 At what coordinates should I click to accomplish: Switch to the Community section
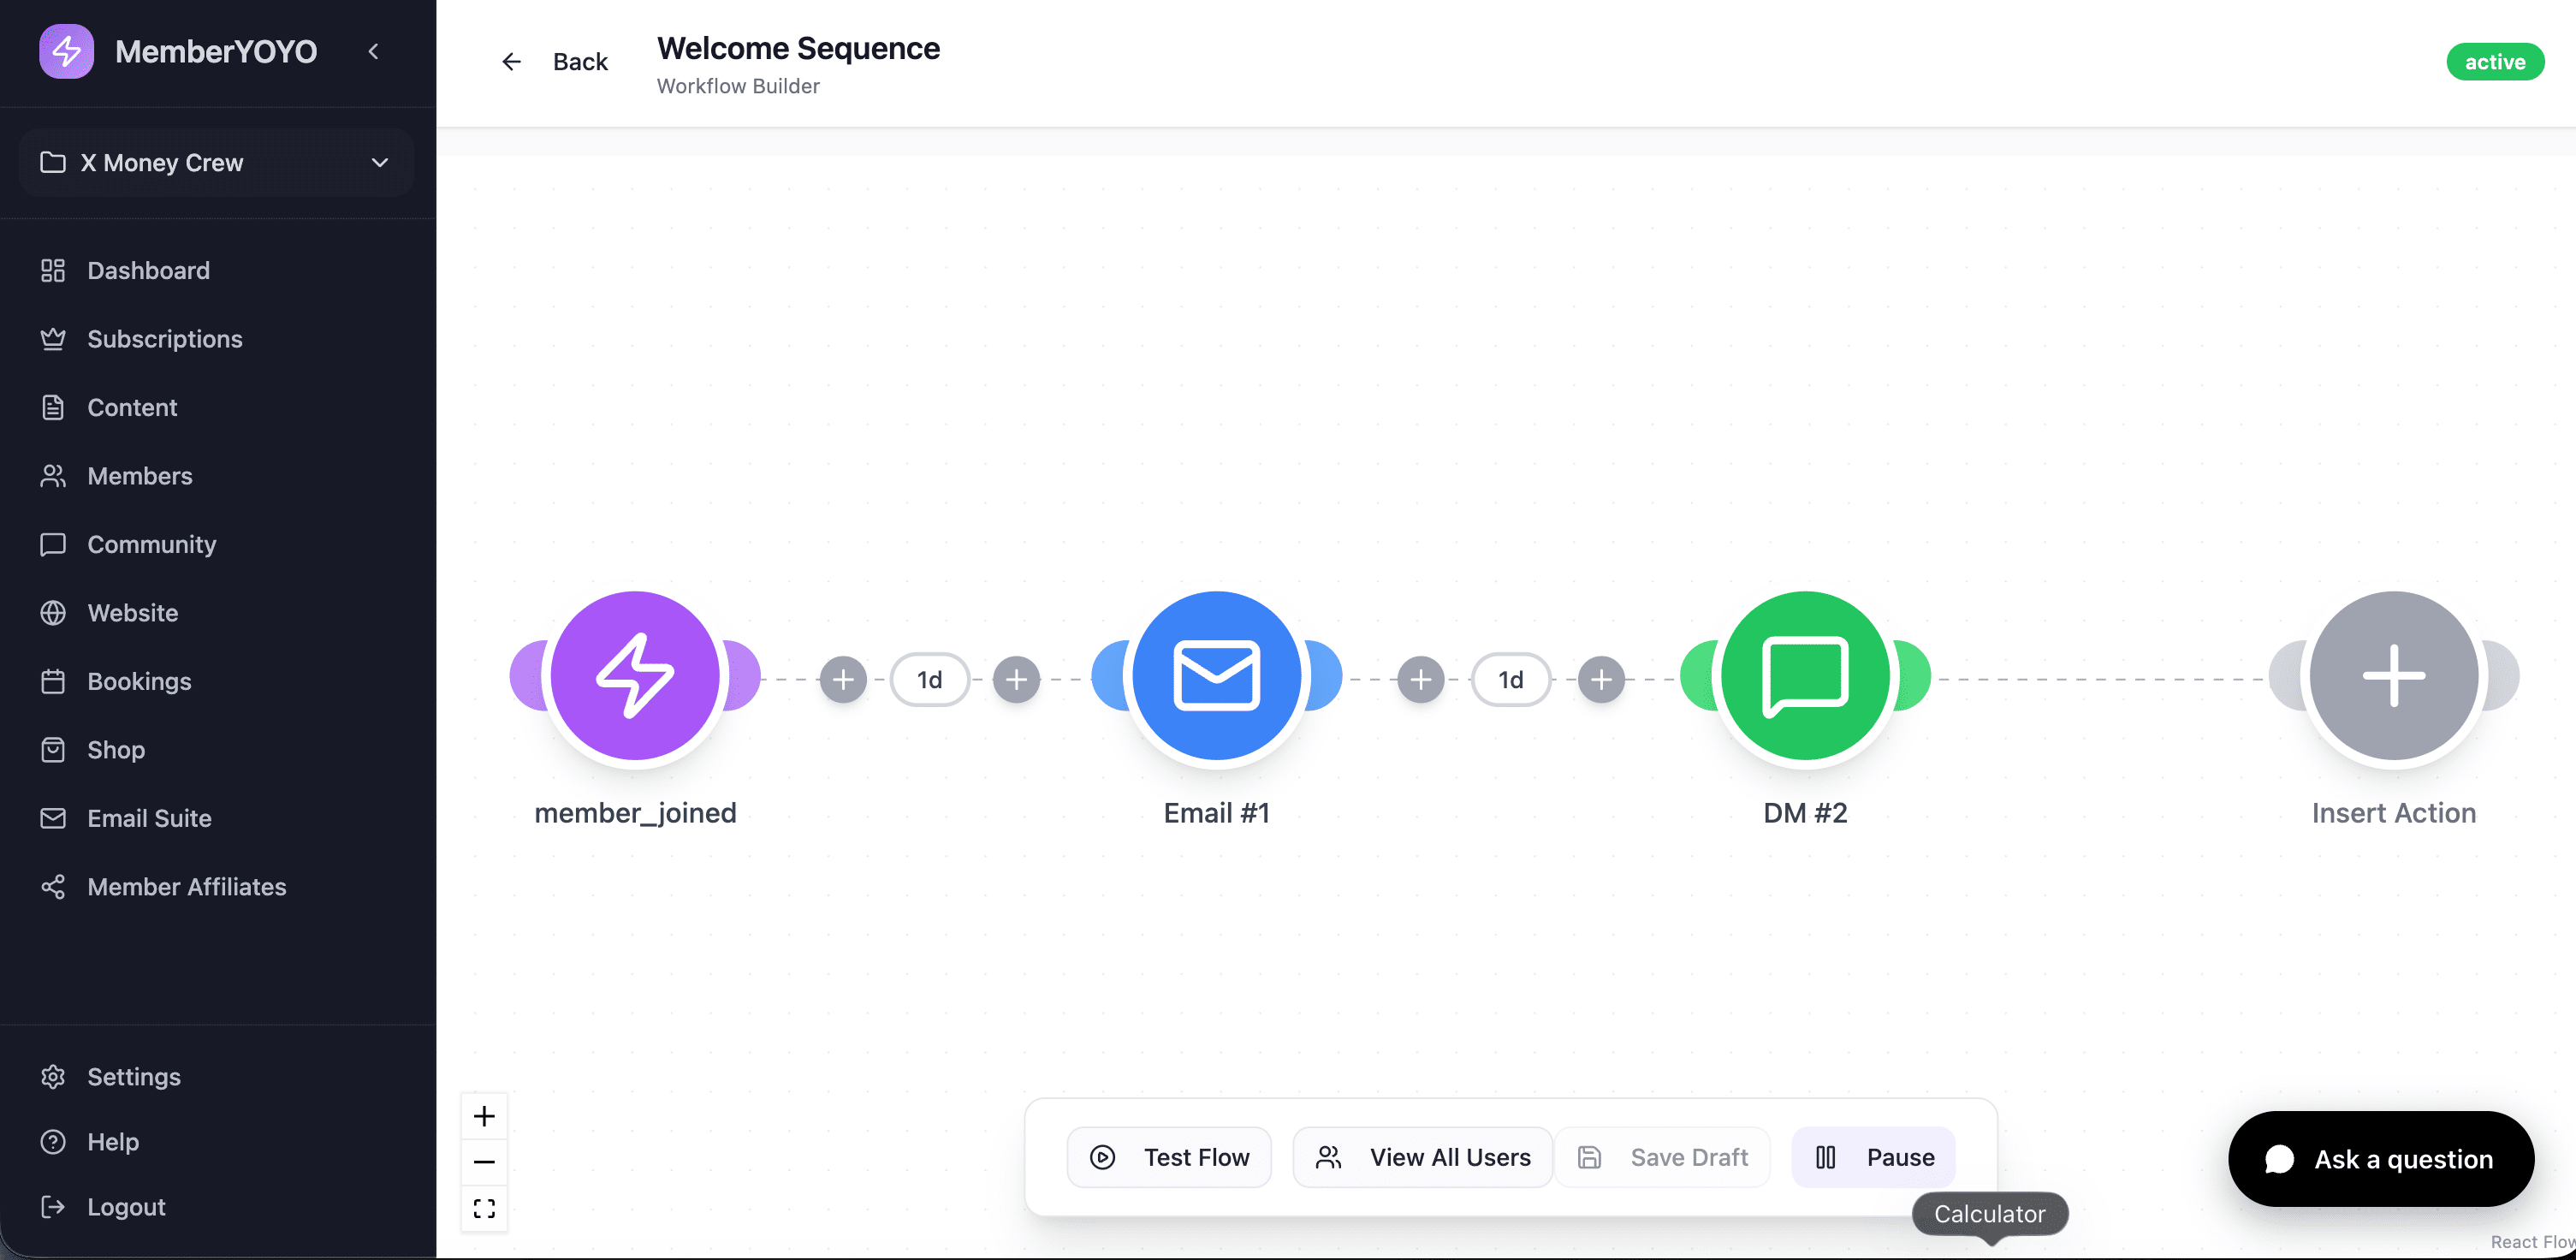(152, 544)
